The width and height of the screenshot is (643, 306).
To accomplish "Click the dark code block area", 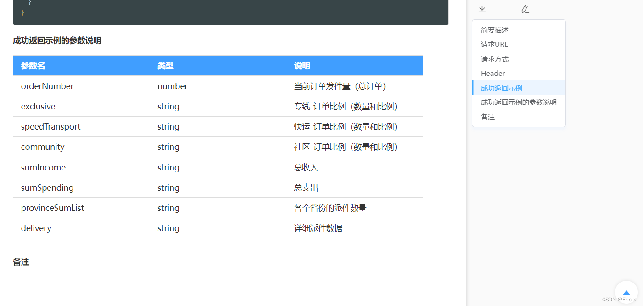I will tap(231, 12).
